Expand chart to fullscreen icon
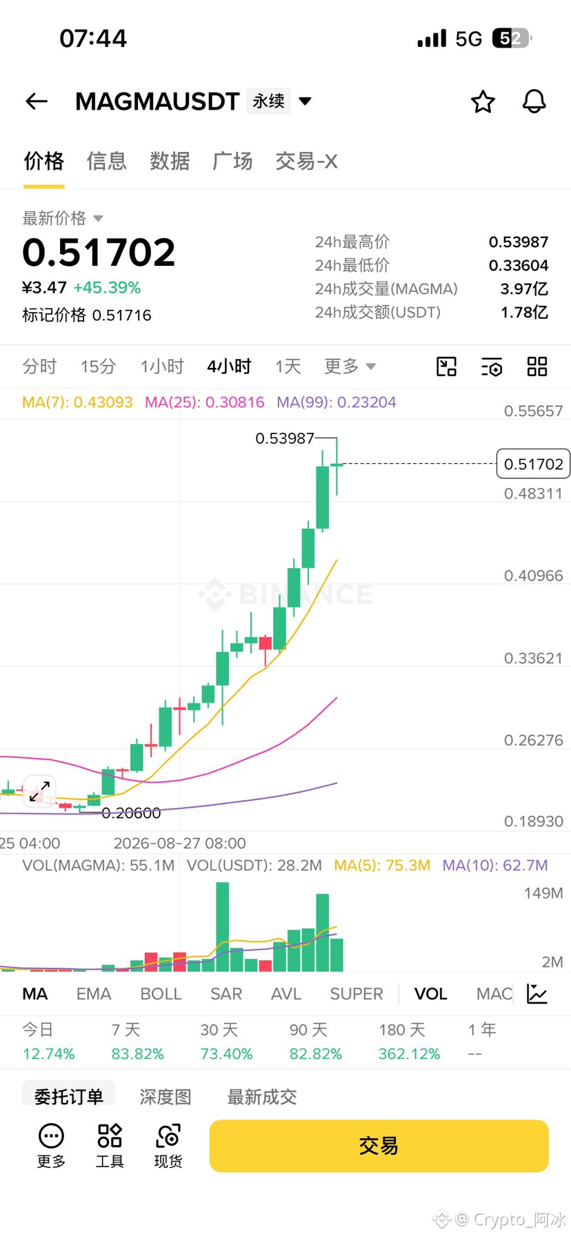 point(39,791)
